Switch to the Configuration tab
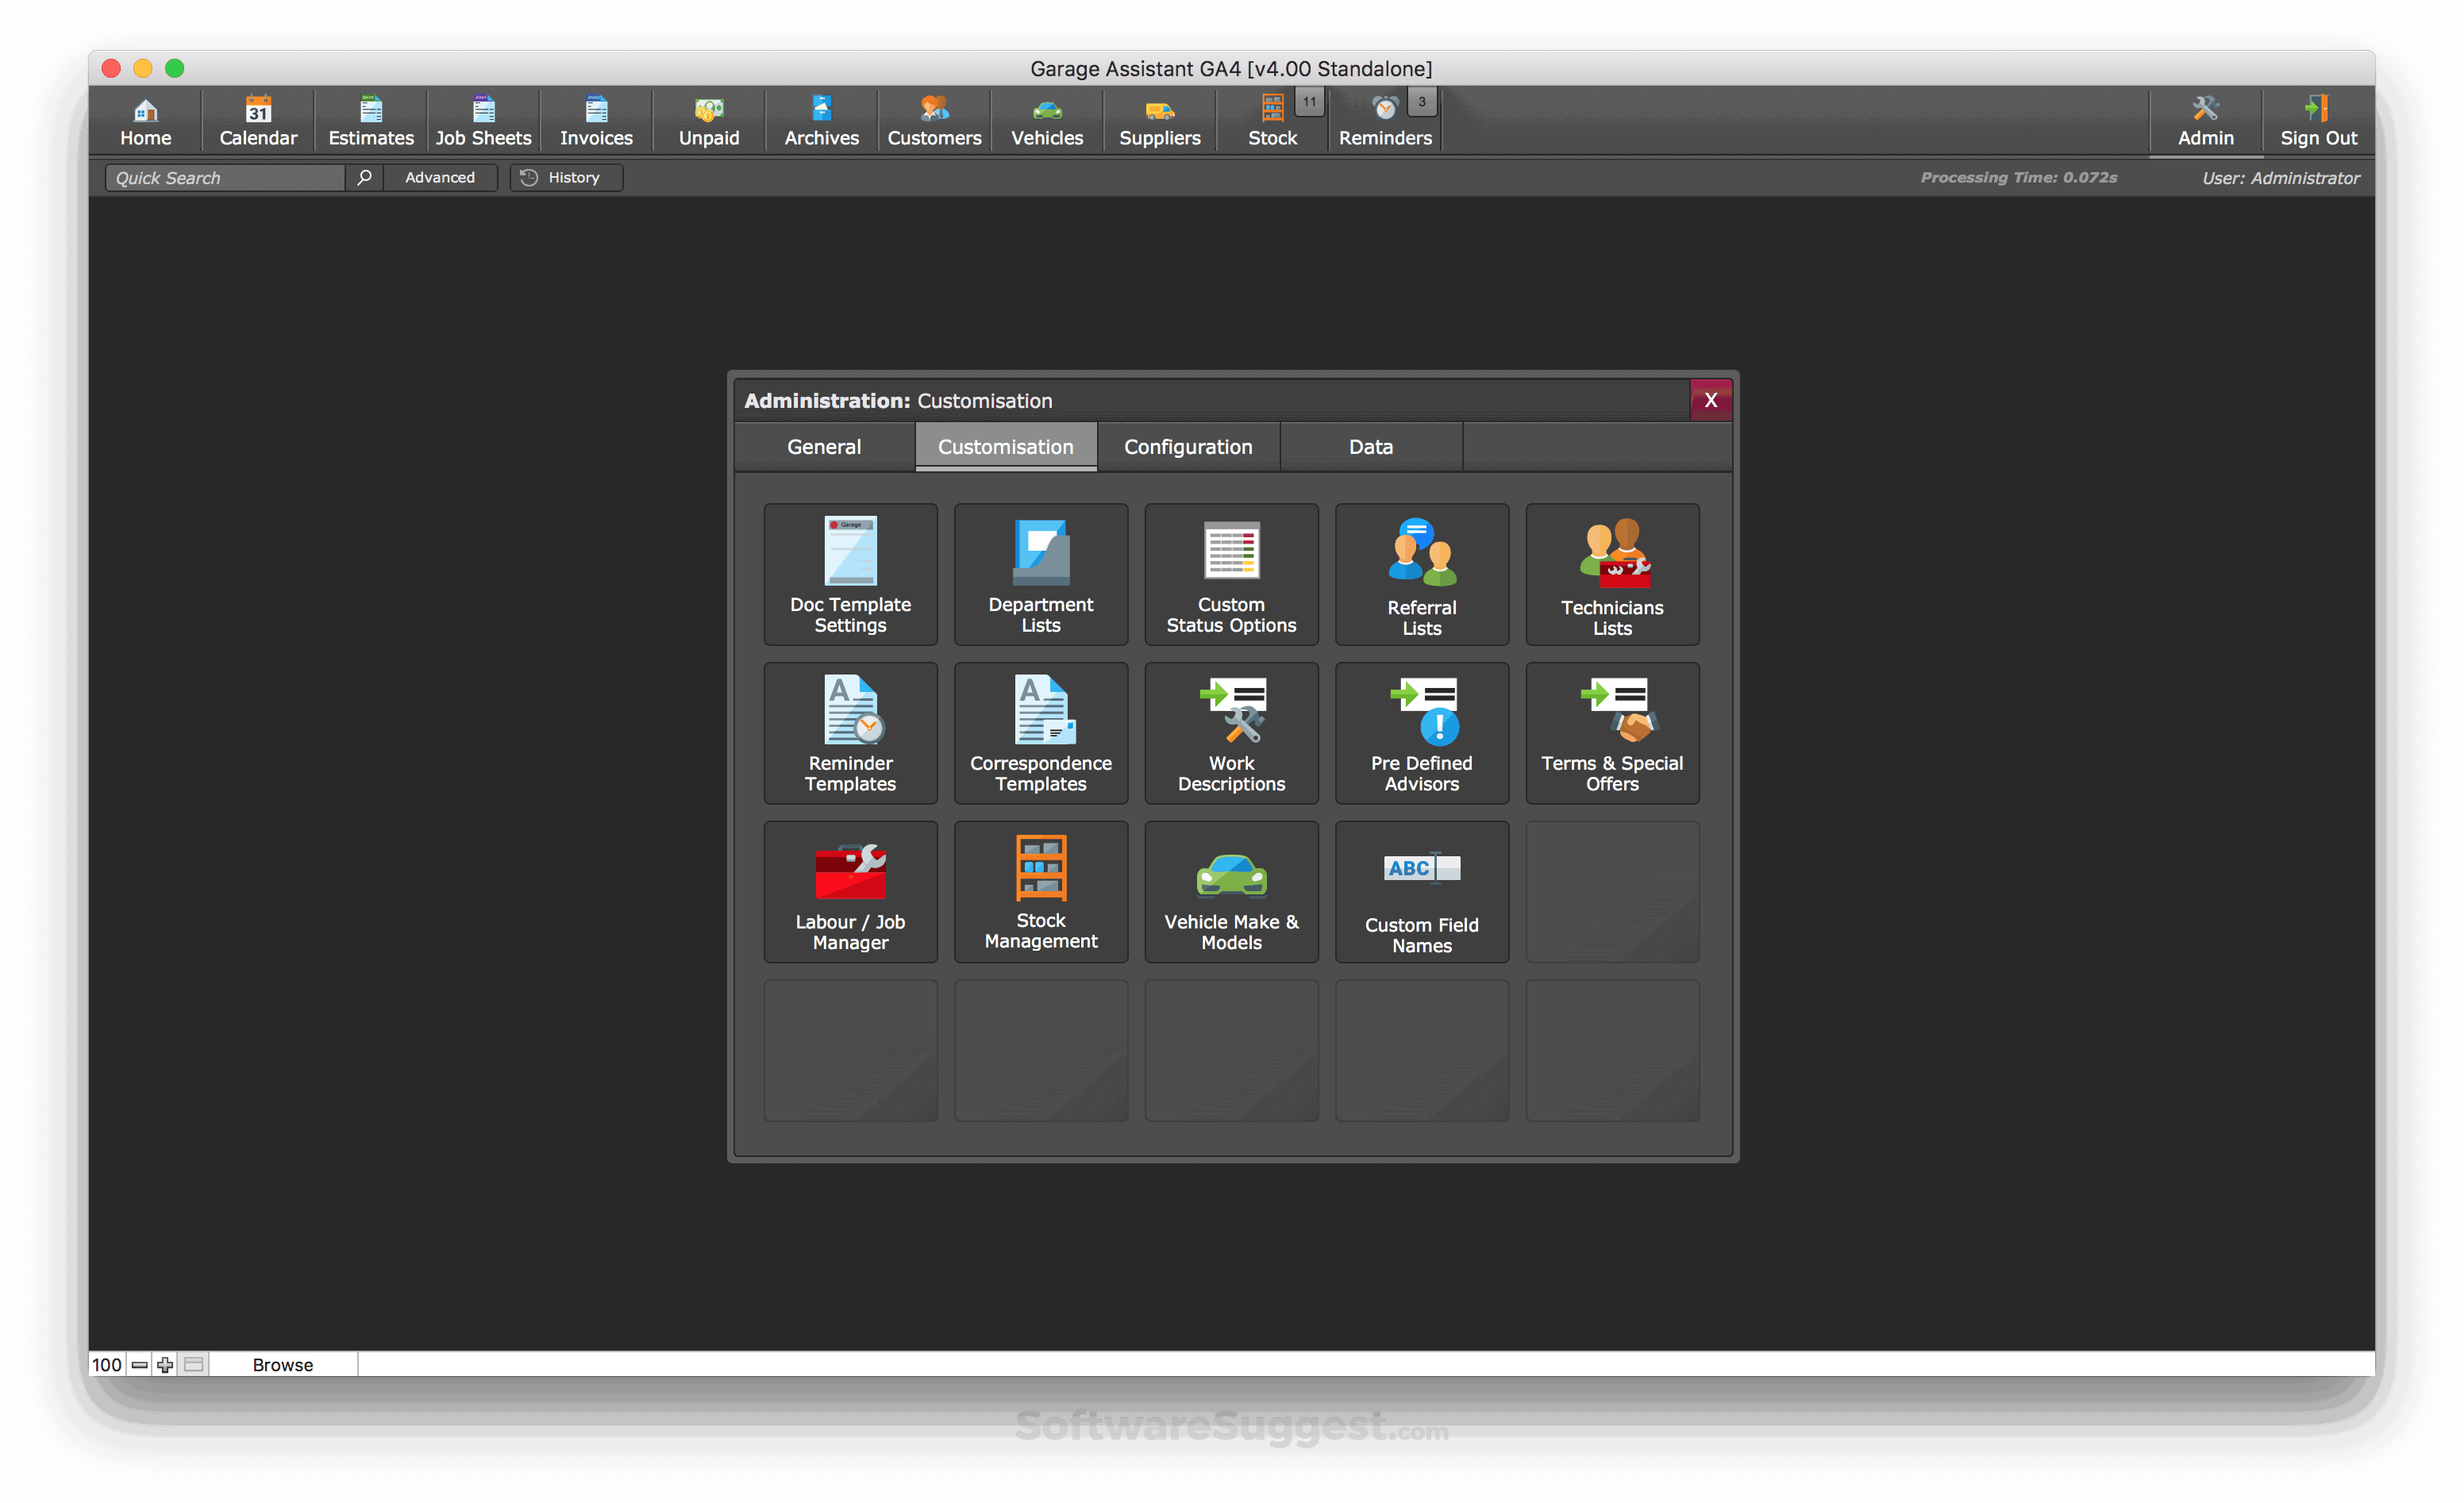2464x1503 pixels. pyautogui.click(x=1188, y=447)
